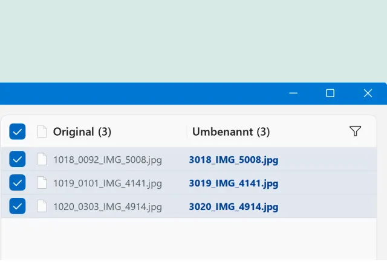Screen dimensions: 387x263
Task: Minimize the rename window
Action: tap(293, 93)
